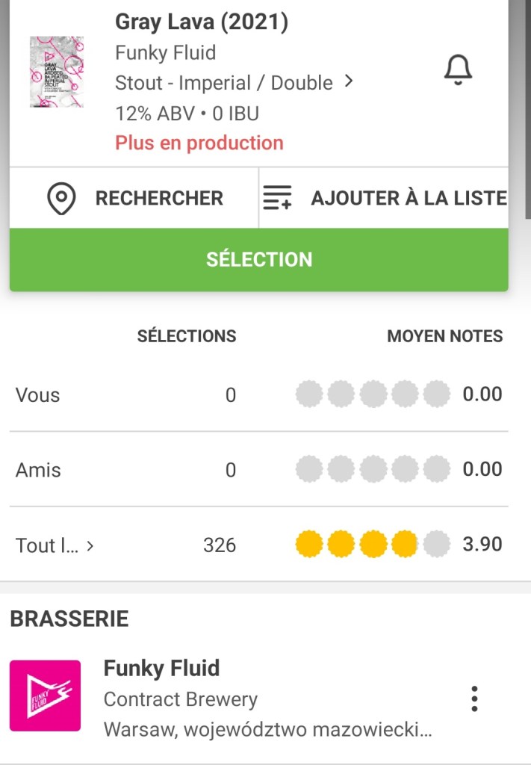Tap AJOUTER À LA LISTE text
Viewport: 531px width, 765px height.
409,199
